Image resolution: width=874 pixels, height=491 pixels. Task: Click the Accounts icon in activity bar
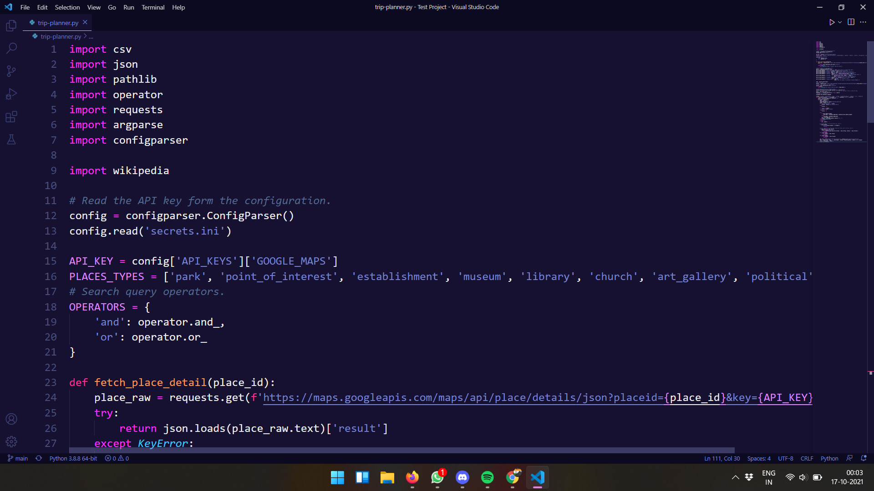pos(11,419)
